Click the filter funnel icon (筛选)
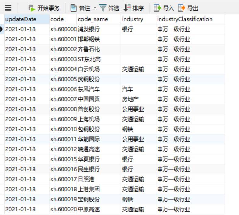 pyautogui.click(x=103, y=8)
